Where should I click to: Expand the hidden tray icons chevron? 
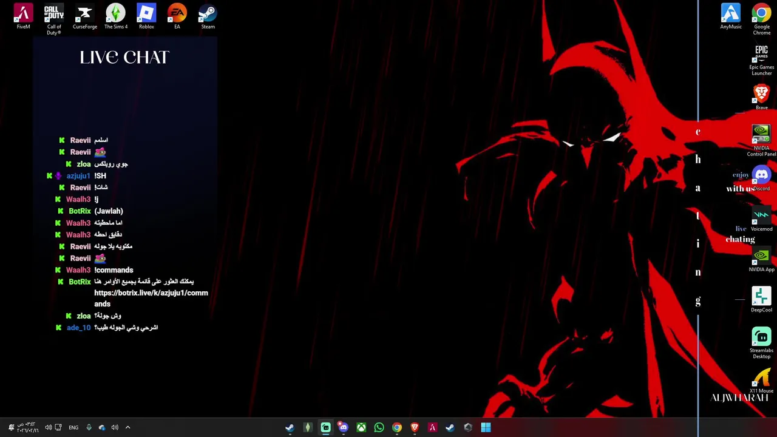click(127, 427)
